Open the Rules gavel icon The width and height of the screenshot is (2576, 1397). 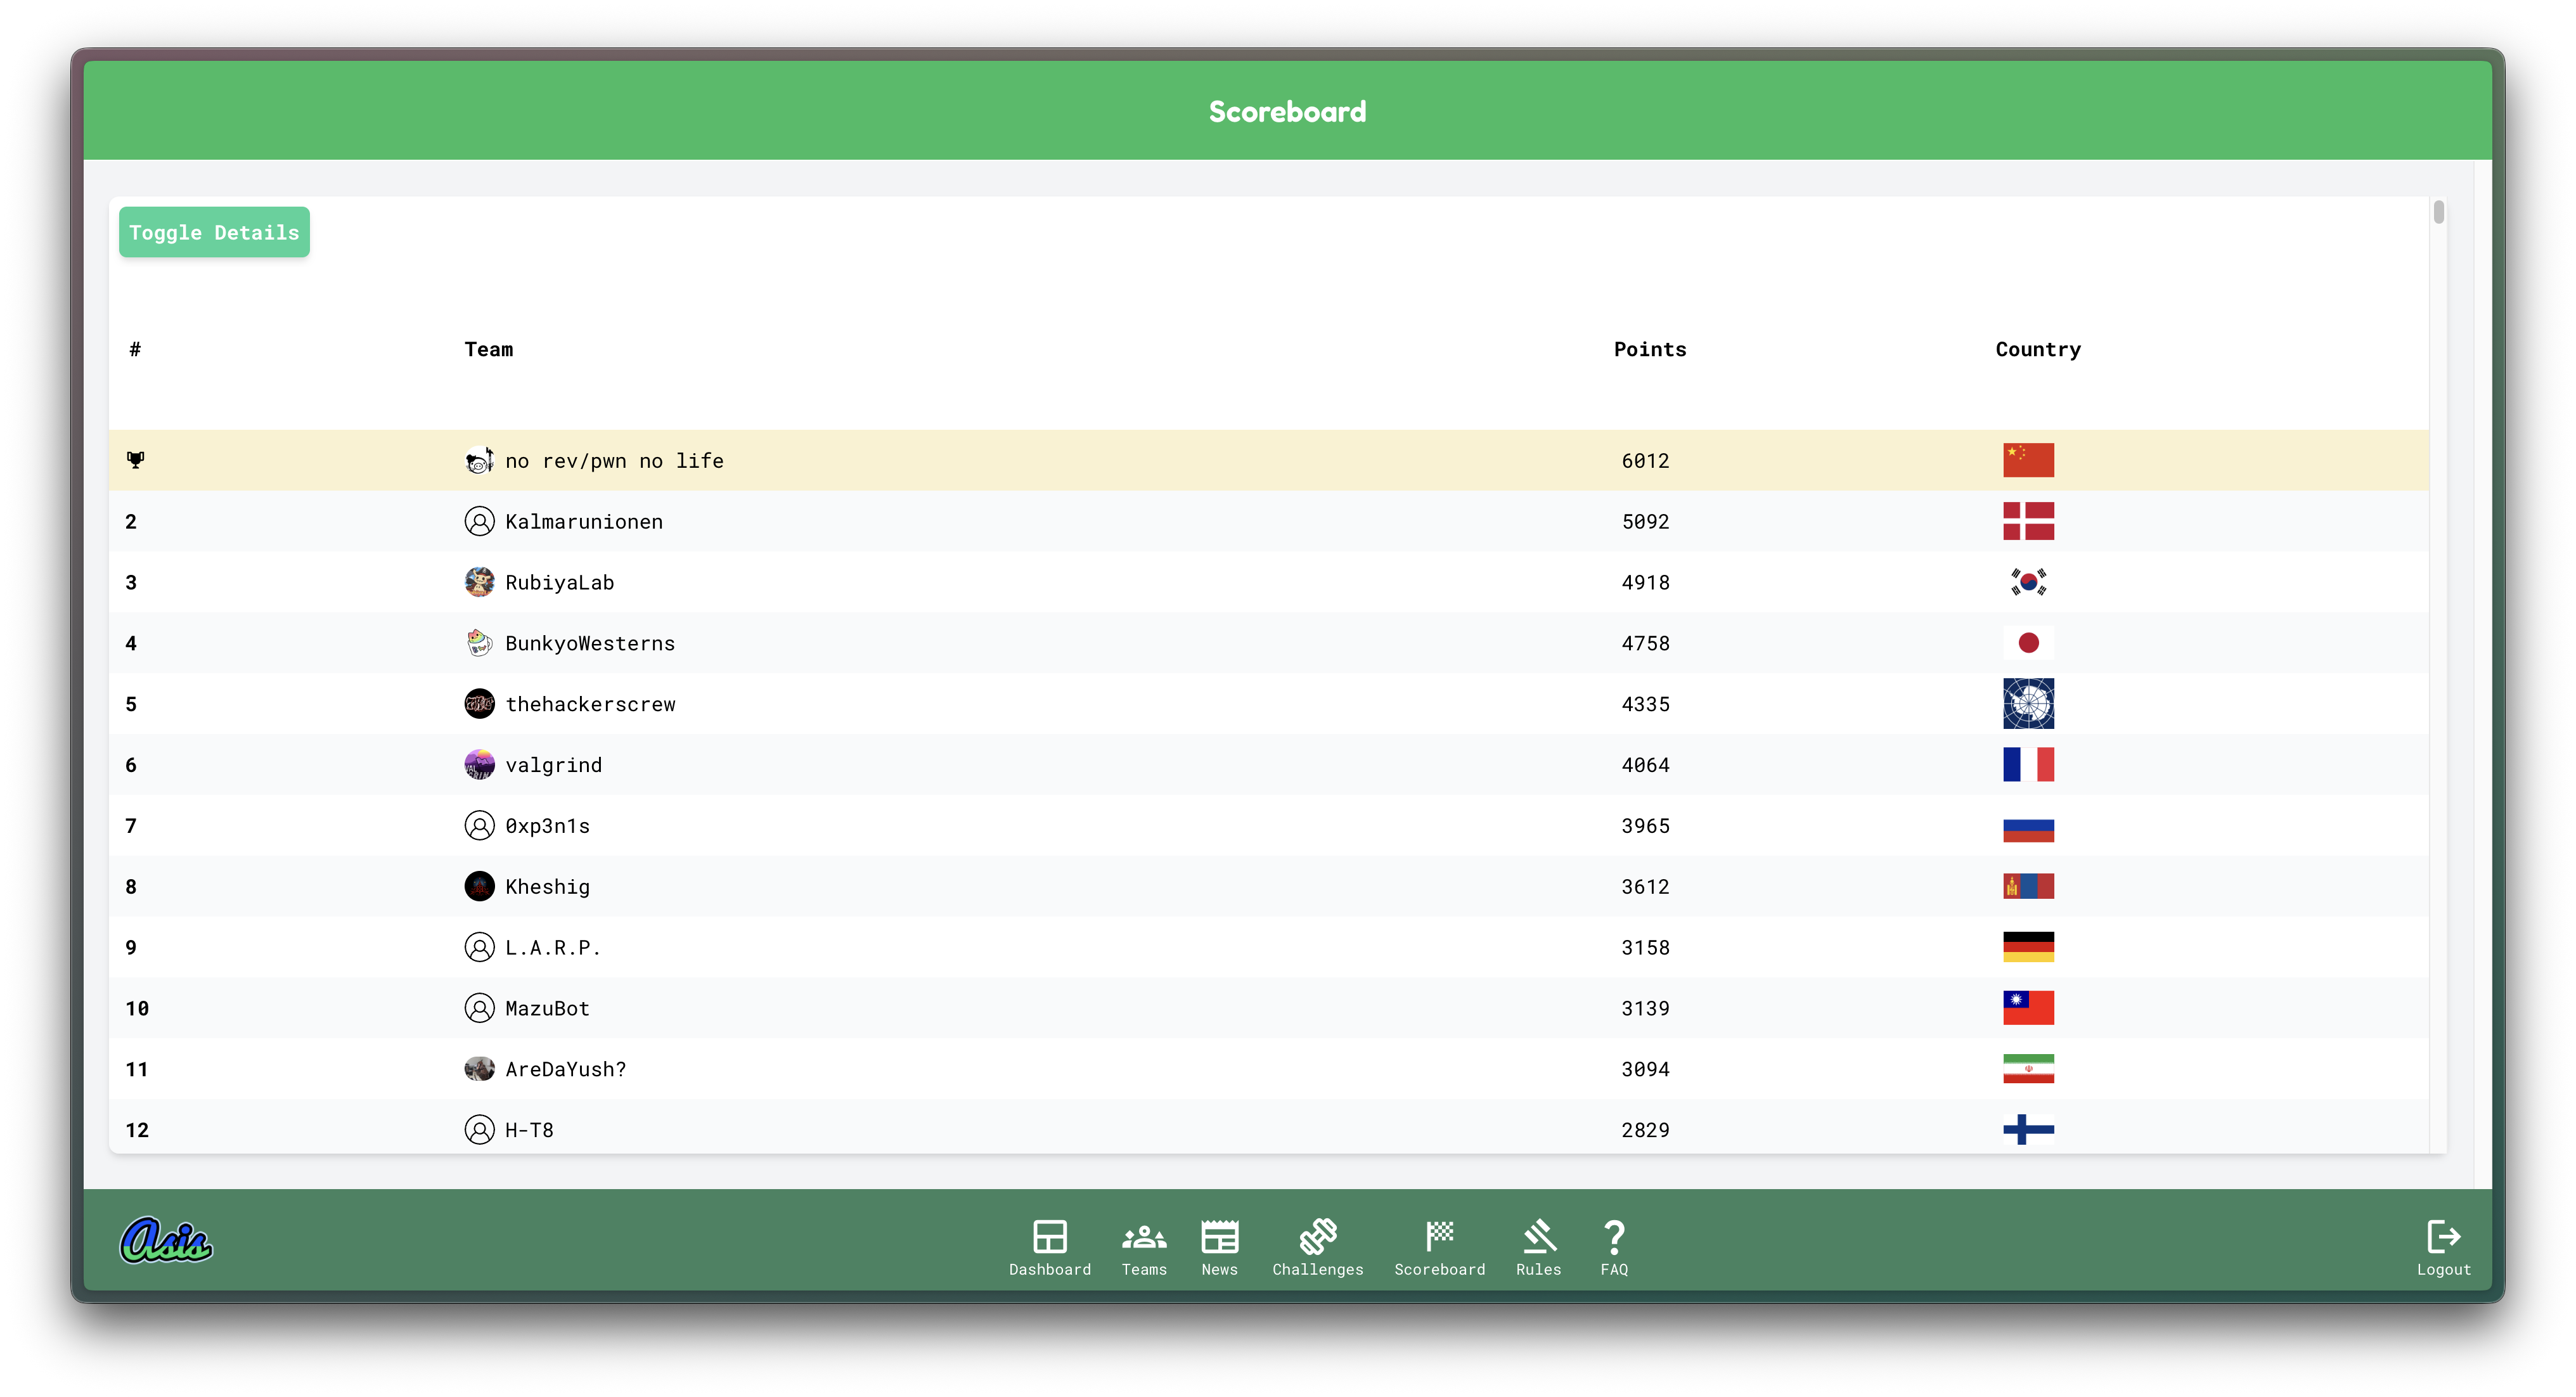[x=1538, y=1237]
